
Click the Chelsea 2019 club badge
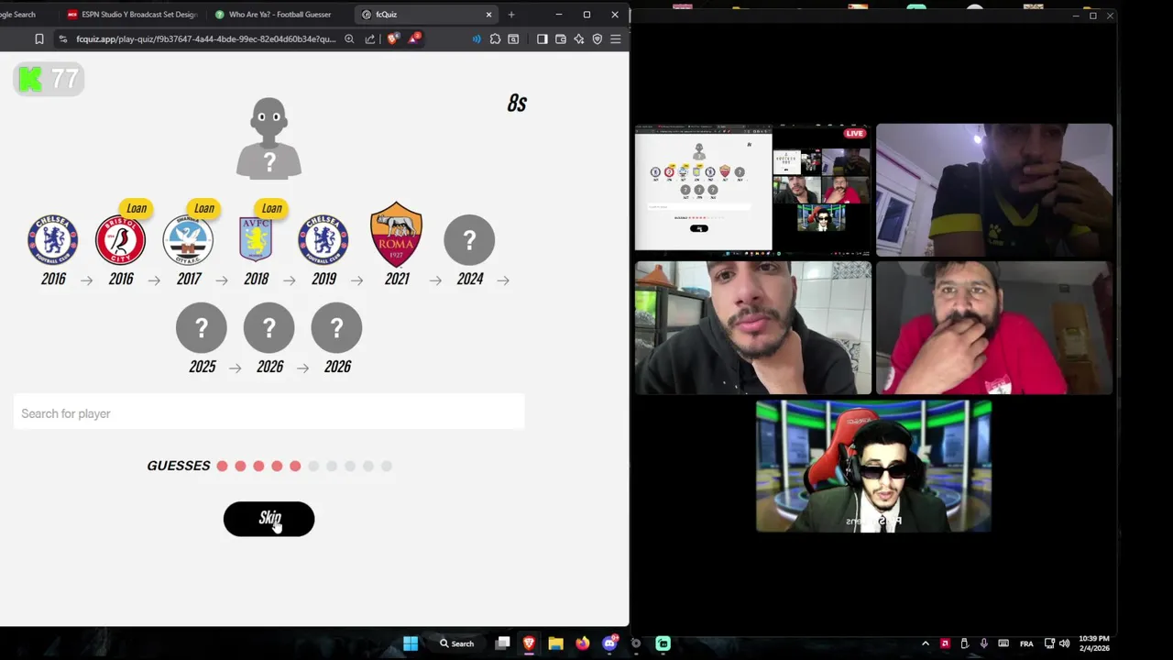click(x=323, y=240)
